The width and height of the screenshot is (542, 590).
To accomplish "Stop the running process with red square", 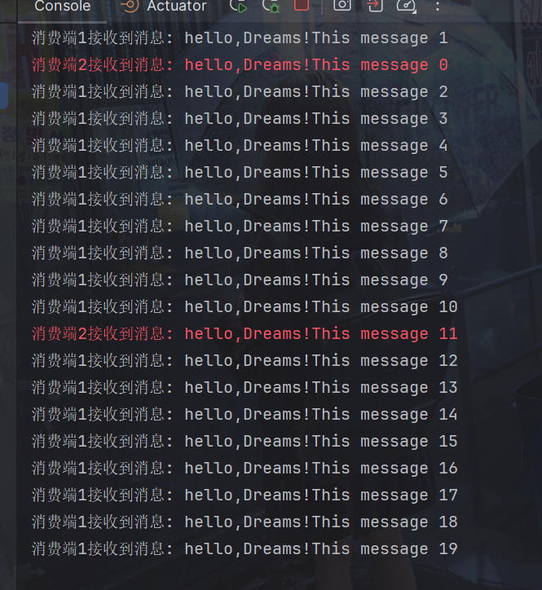I will tap(302, 5).
